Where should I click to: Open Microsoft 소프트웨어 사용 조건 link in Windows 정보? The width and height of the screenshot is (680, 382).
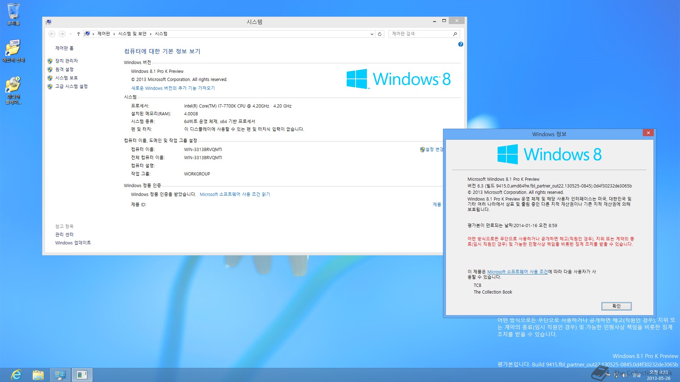(517, 272)
